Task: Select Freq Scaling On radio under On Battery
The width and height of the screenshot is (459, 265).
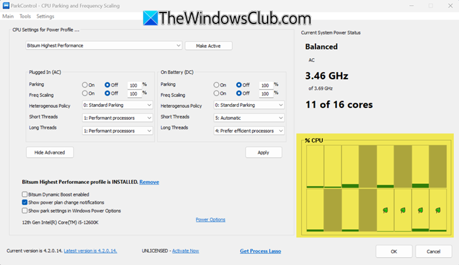Action: point(216,93)
